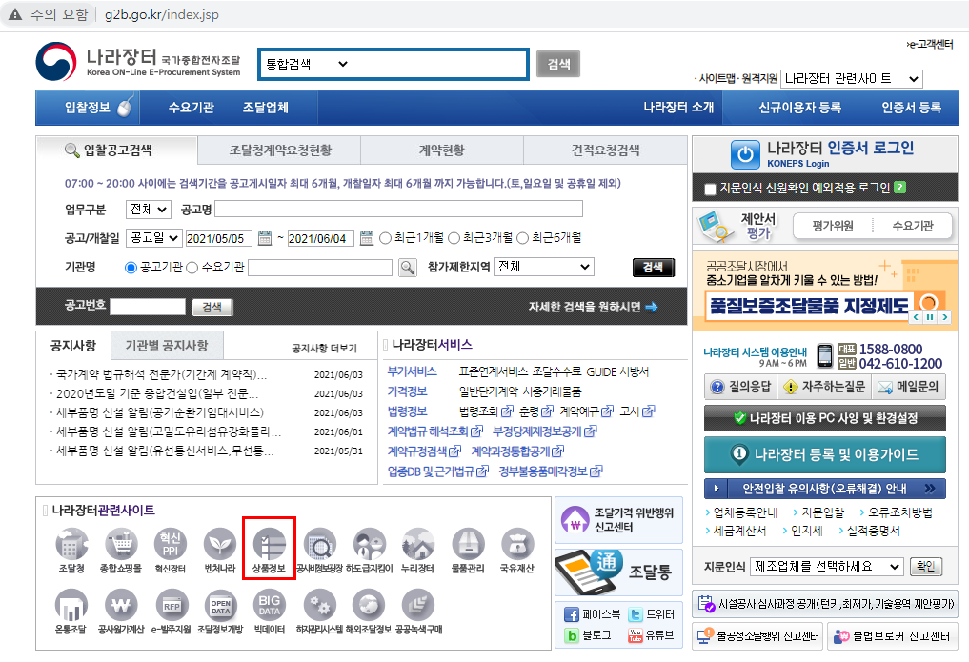
Task: Show the next banner slide
Action: pyautogui.click(x=944, y=317)
